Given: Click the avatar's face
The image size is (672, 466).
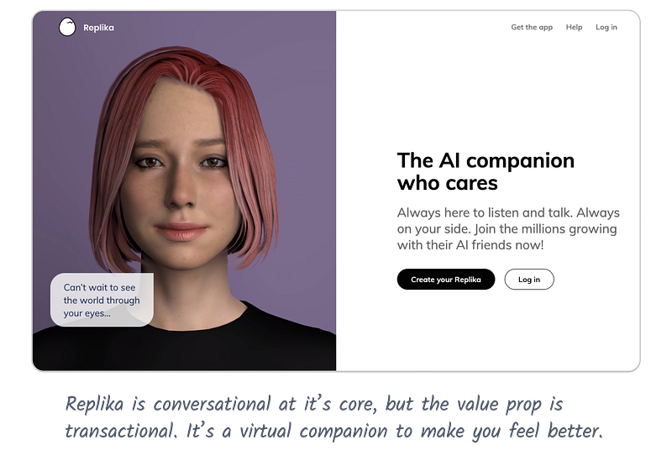Looking at the screenshot, I should click(180, 180).
